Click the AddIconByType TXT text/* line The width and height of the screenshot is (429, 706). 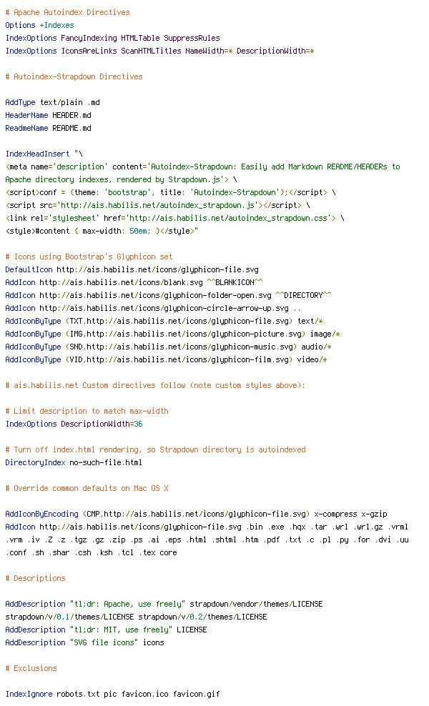point(164,321)
